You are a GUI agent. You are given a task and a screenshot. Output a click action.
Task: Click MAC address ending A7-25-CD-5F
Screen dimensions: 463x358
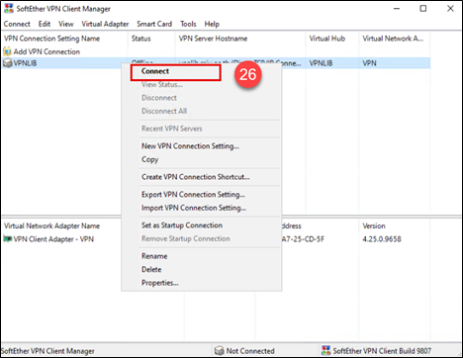point(303,239)
